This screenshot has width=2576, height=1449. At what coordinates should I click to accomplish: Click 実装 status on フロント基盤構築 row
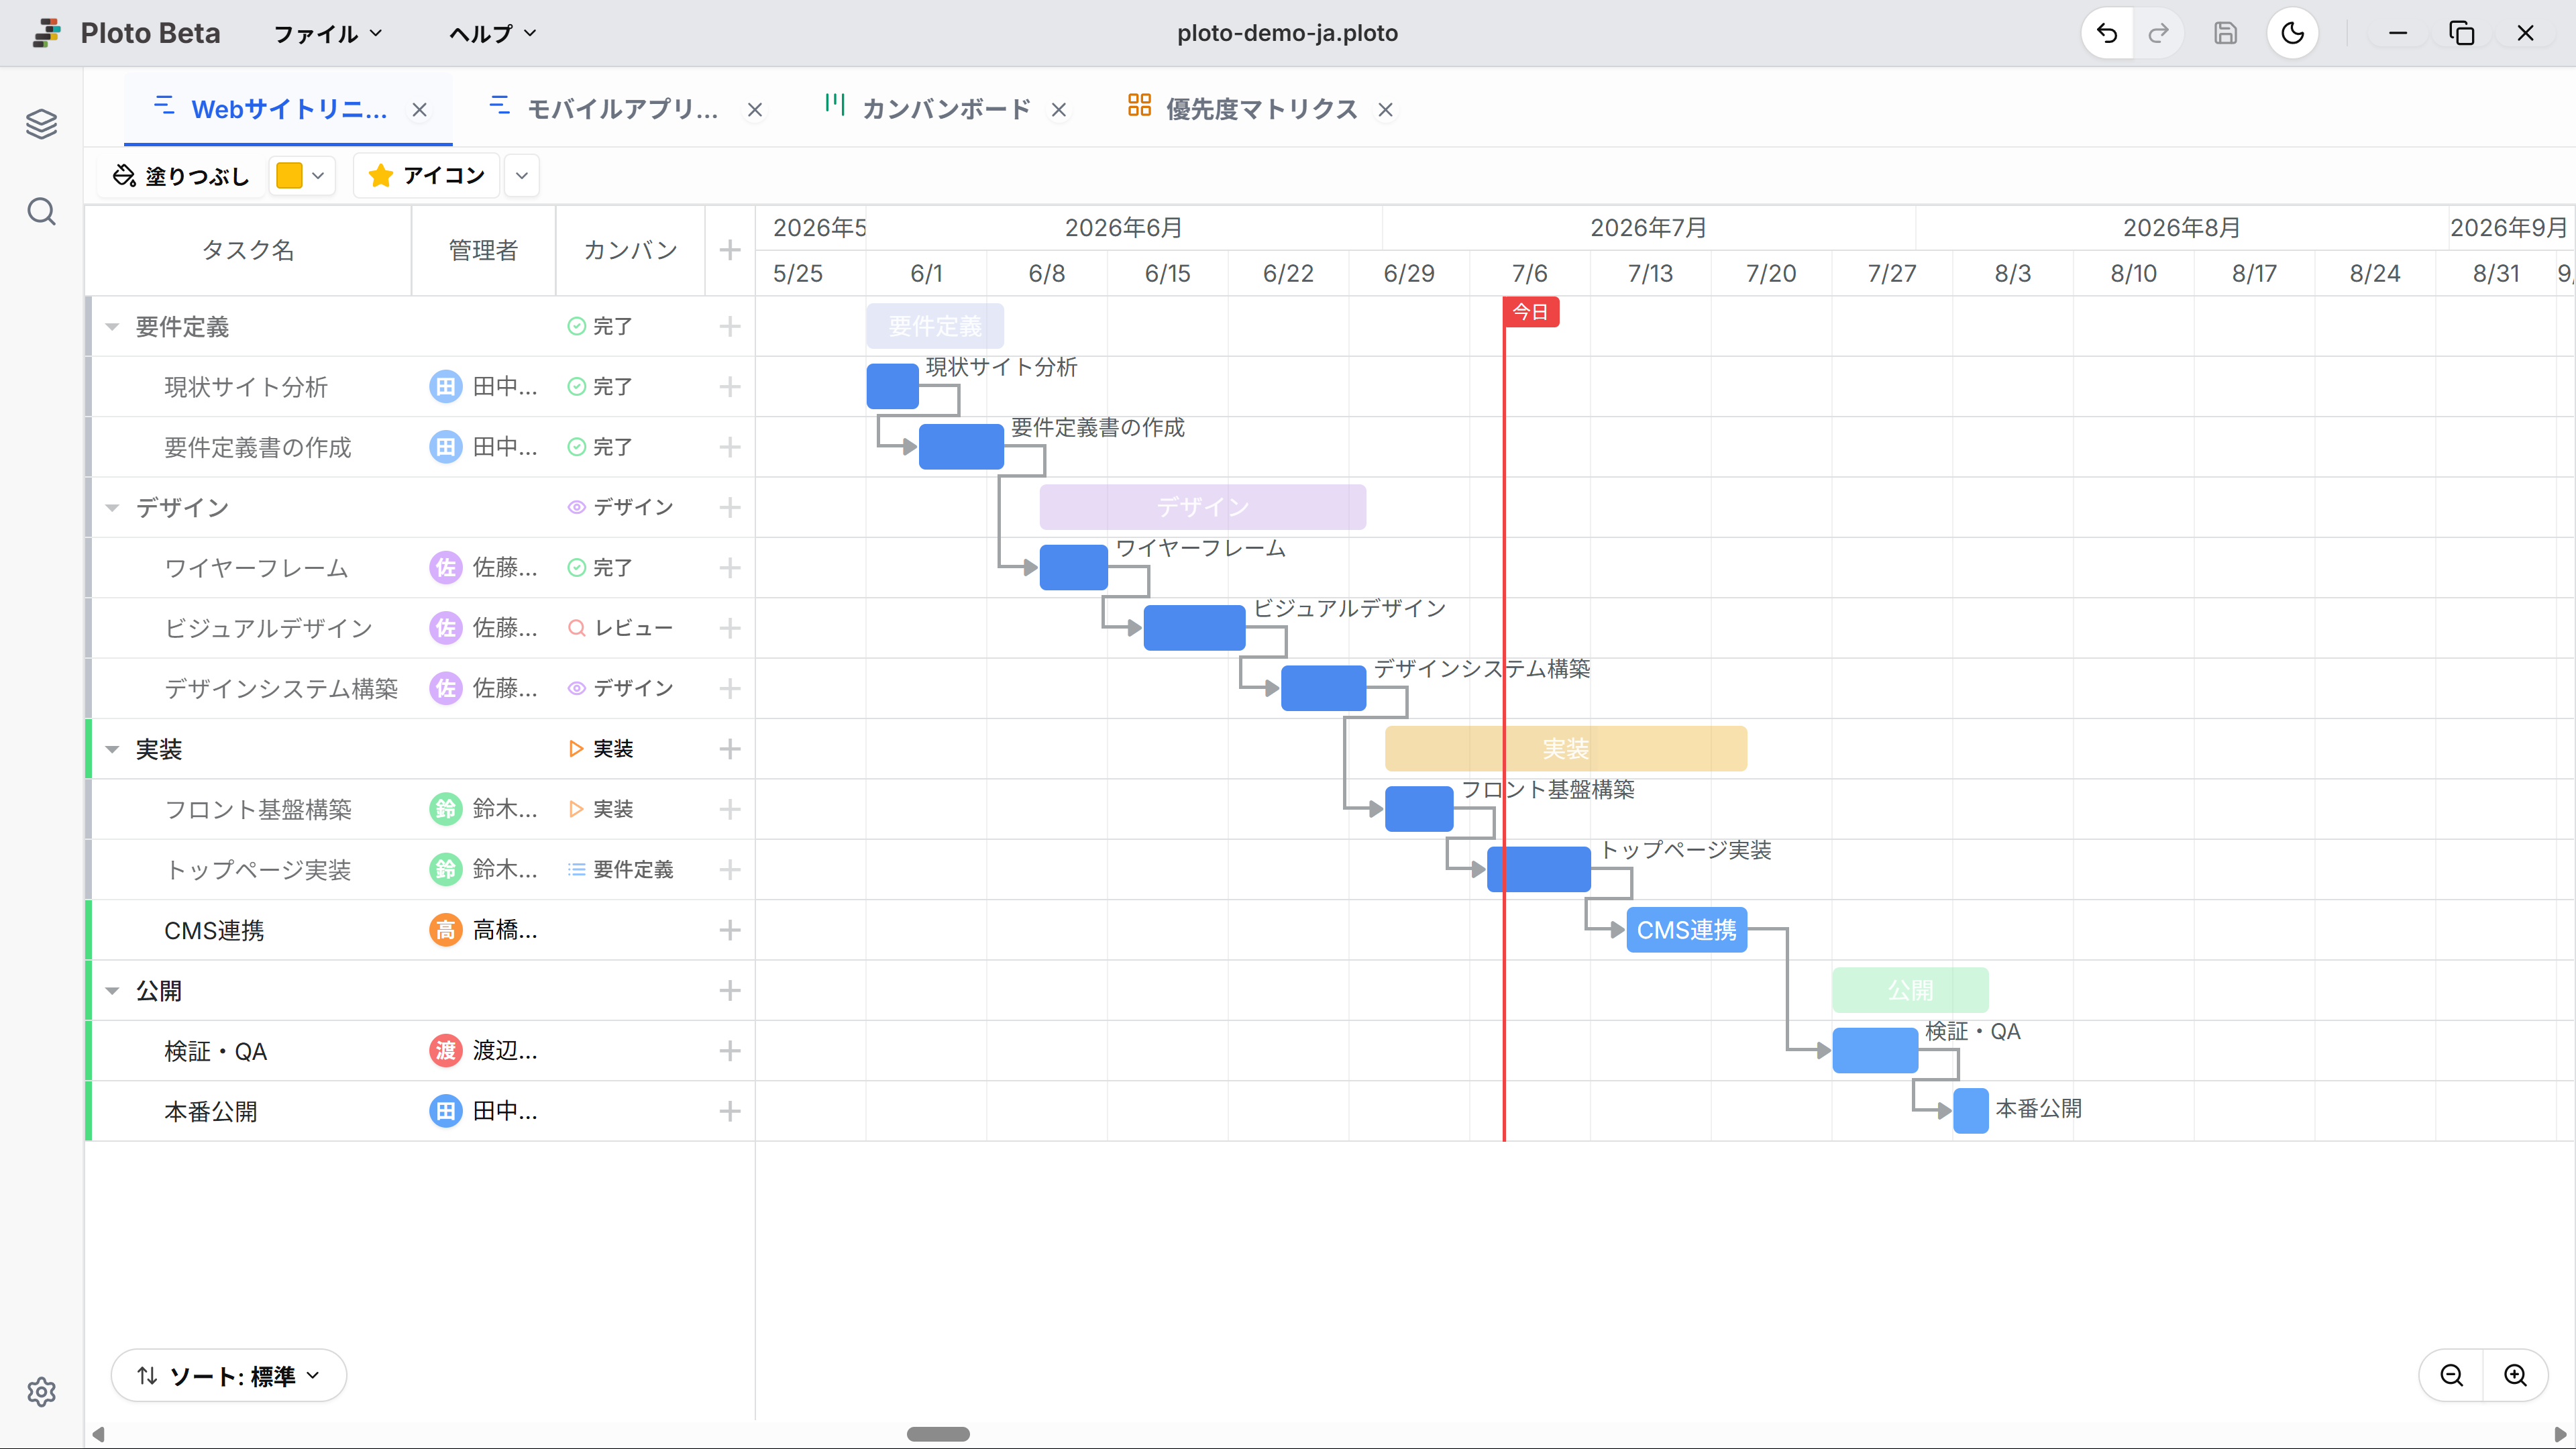pyautogui.click(x=600, y=809)
